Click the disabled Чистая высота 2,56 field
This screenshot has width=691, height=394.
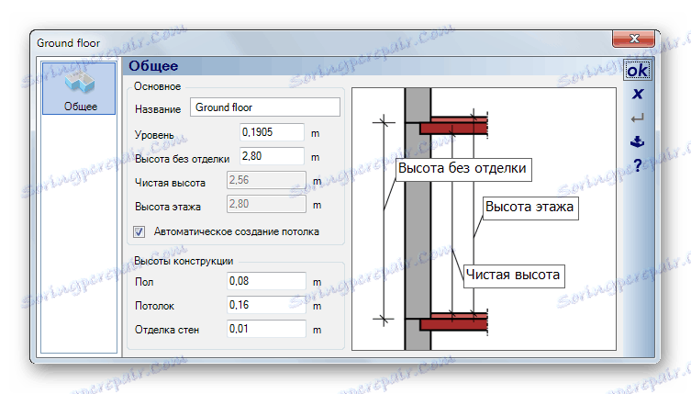tap(266, 180)
